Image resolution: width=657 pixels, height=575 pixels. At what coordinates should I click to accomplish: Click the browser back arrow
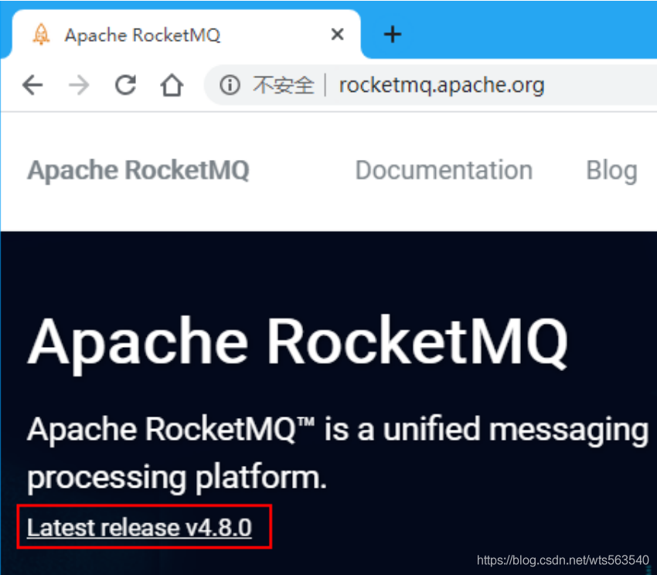pyautogui.click(x=32, y=85)
